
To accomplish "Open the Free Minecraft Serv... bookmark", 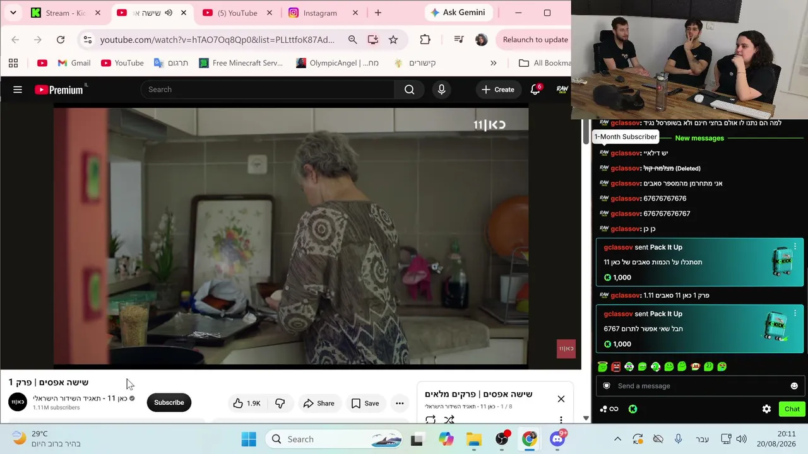I will tap(241, 63).
